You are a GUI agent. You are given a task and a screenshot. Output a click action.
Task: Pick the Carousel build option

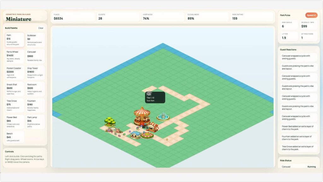(x=35, y=56)
